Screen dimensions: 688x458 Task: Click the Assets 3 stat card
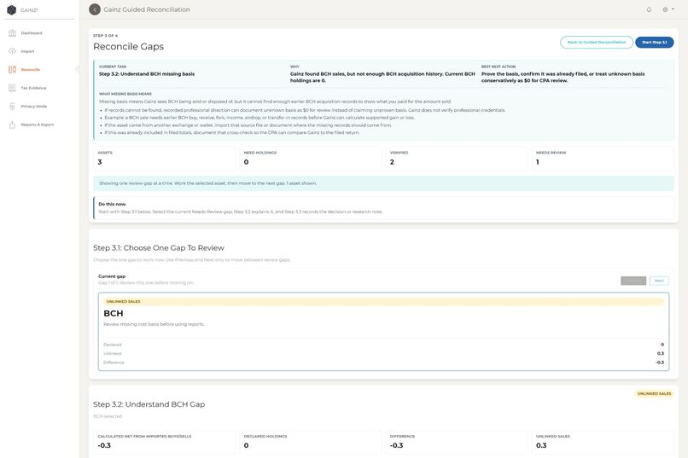pos(164,159)
